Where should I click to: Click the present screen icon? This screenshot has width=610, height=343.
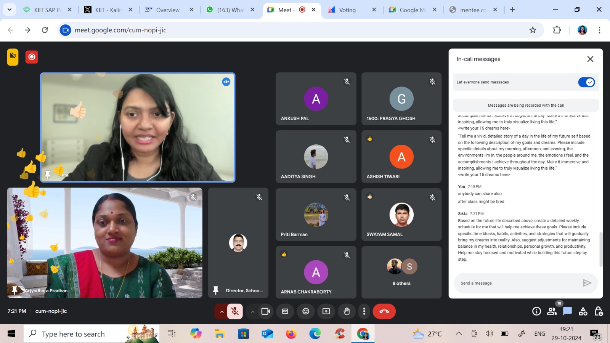point(326,311)
